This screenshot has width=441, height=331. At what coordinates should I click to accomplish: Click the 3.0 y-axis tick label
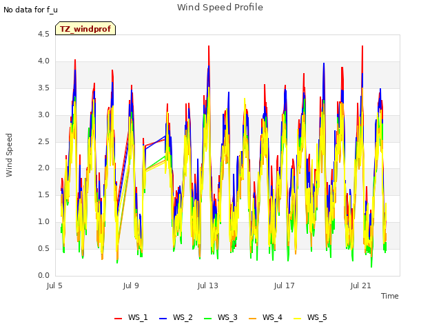(x=43, y=115)
